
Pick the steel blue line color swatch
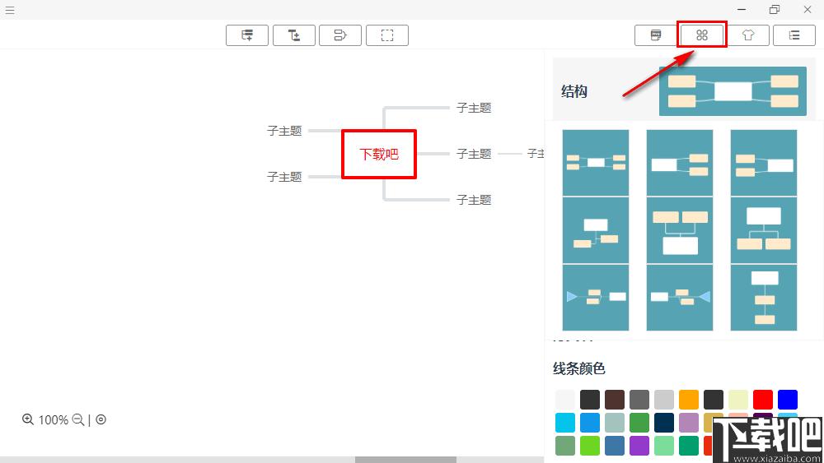coord(615,446)
